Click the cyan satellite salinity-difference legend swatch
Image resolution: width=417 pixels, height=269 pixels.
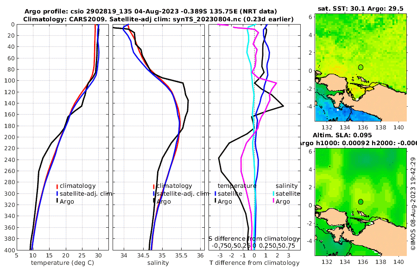point(274,194)
